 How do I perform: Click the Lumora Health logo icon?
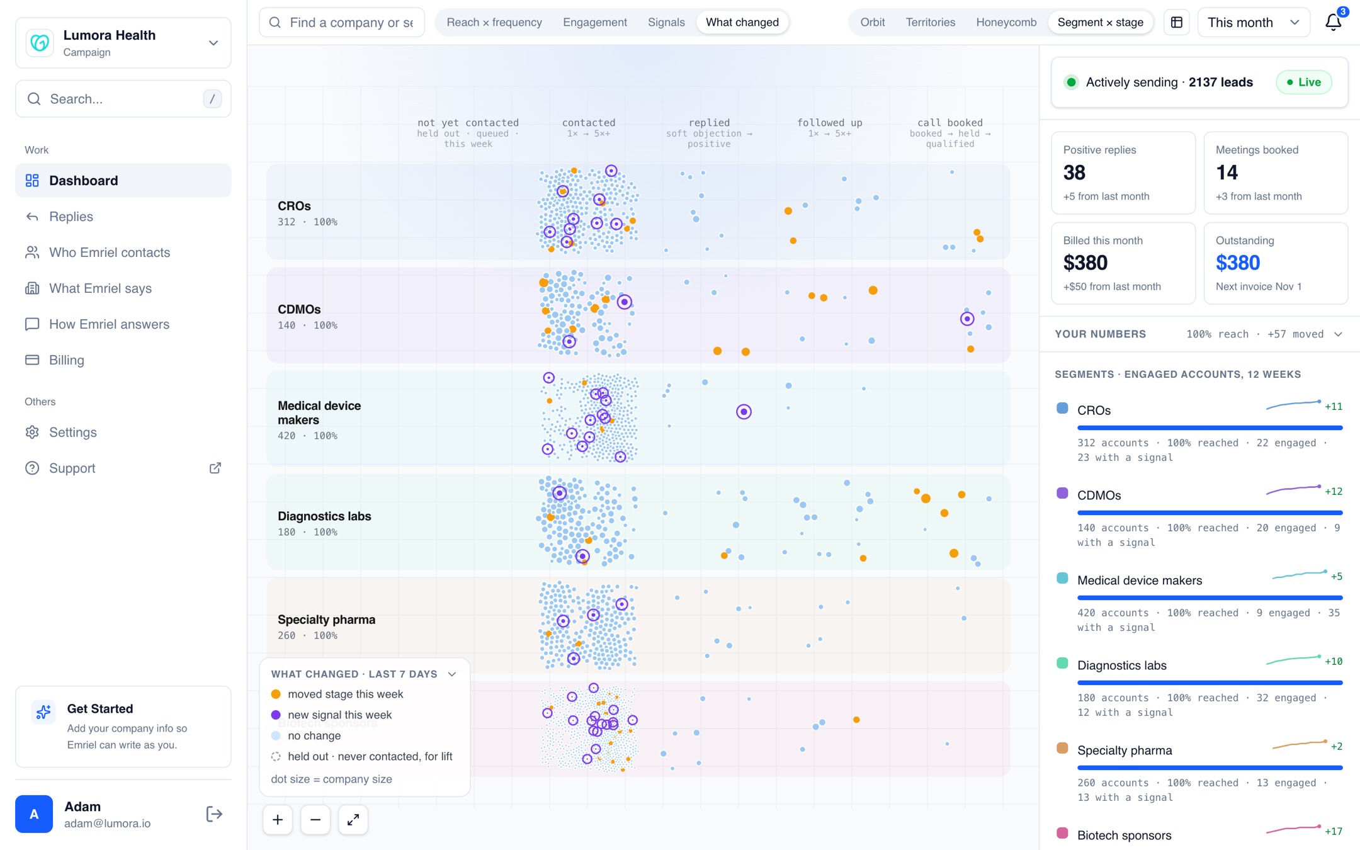tap(40, 43)
